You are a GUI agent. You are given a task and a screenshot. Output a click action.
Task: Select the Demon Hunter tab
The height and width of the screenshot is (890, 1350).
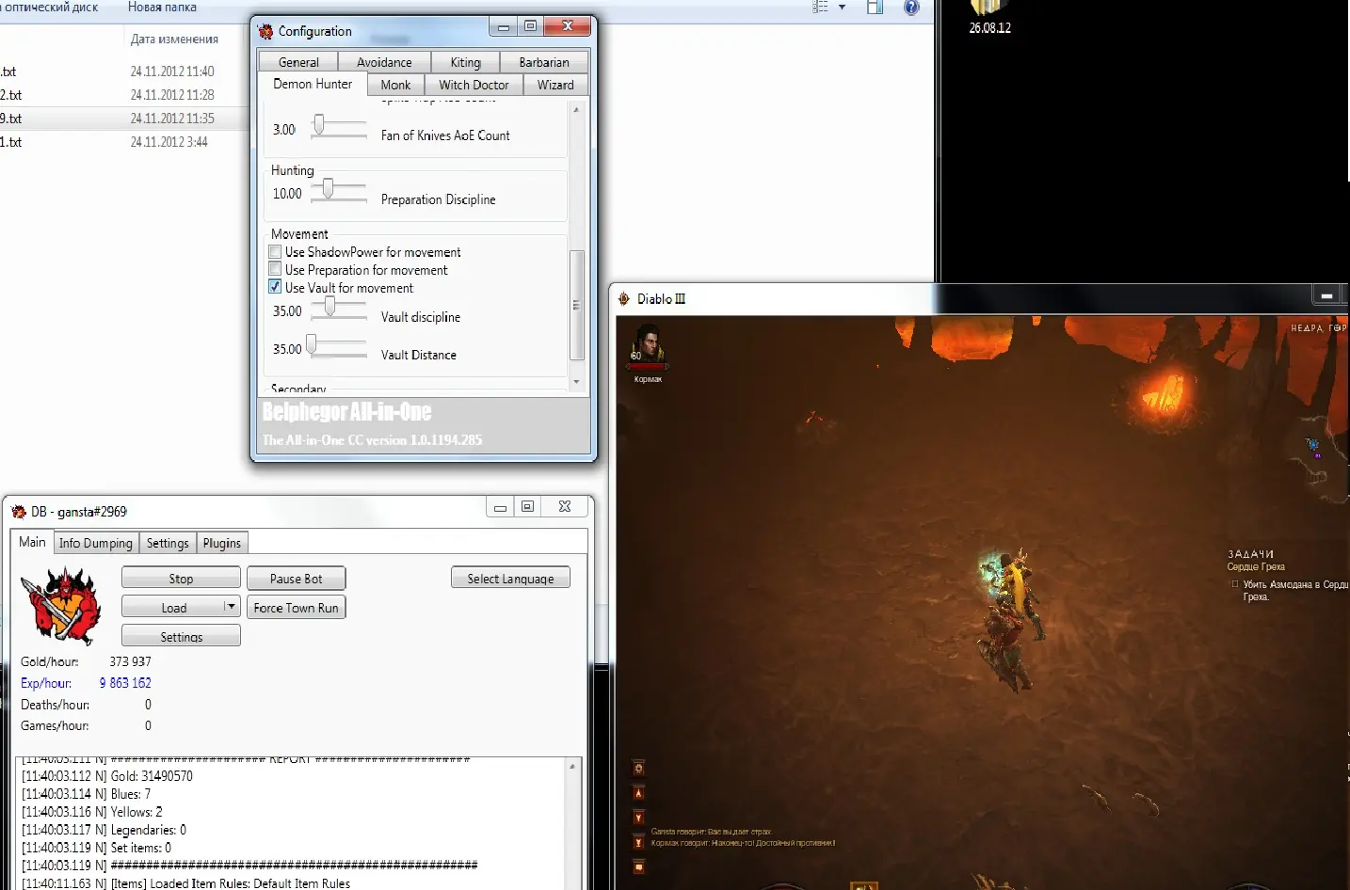(x=313, y=84)
